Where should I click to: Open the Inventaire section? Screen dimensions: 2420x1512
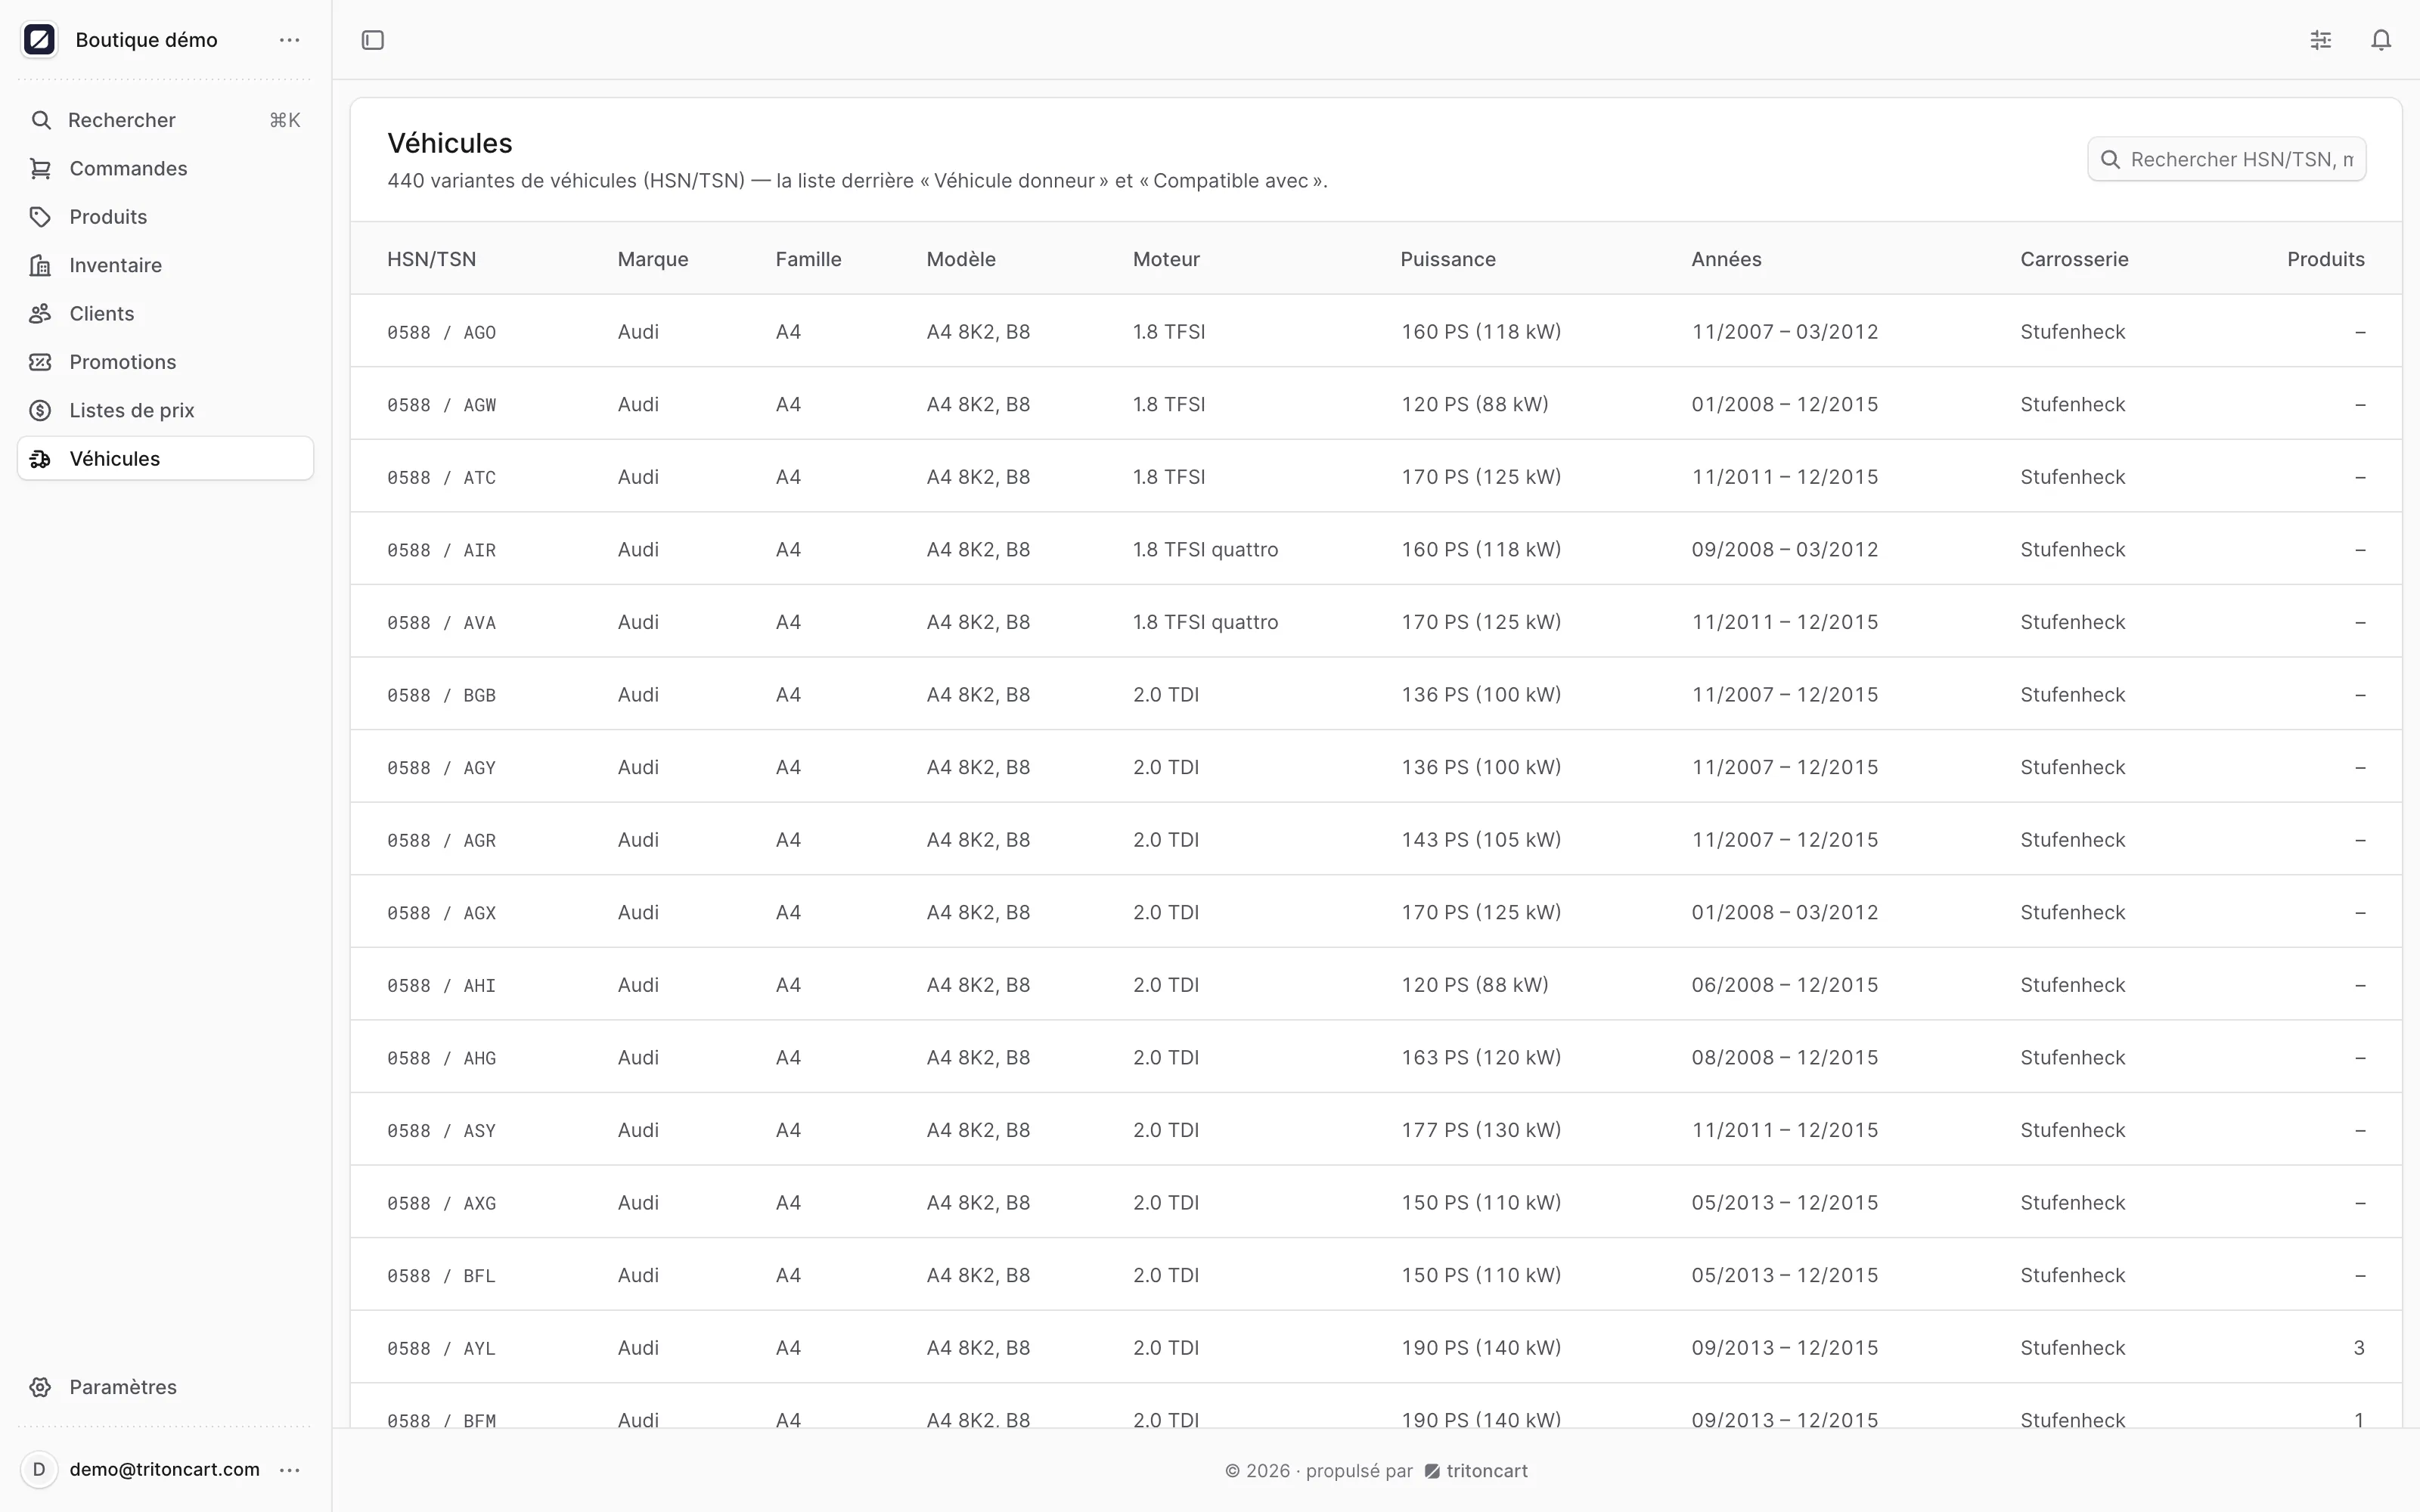[x=165, y=265]
